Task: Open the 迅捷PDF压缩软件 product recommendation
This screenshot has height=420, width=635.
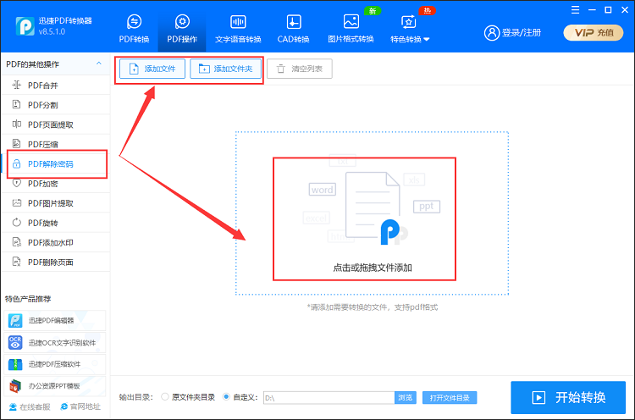Action: click(x=55, y=364)
